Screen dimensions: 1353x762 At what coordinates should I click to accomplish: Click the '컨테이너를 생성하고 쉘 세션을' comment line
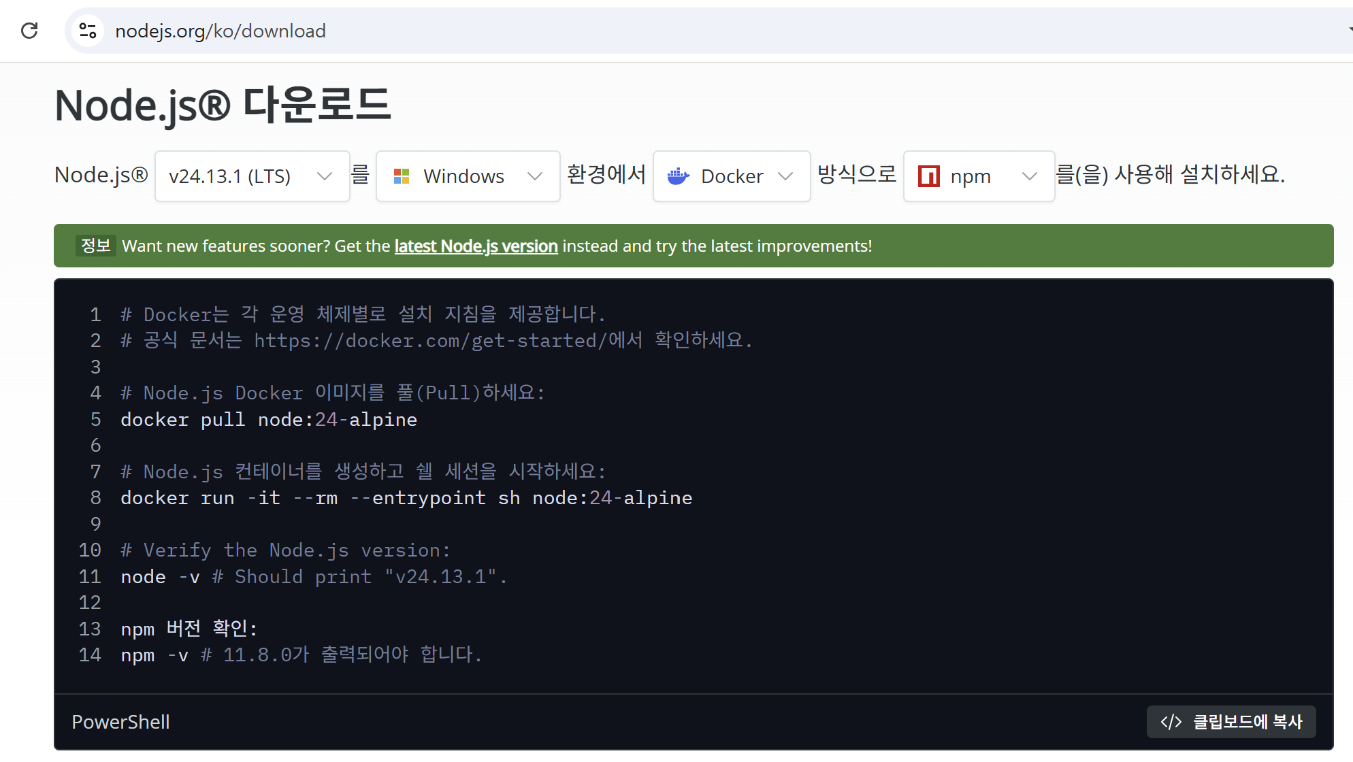(x=363, y=471)
